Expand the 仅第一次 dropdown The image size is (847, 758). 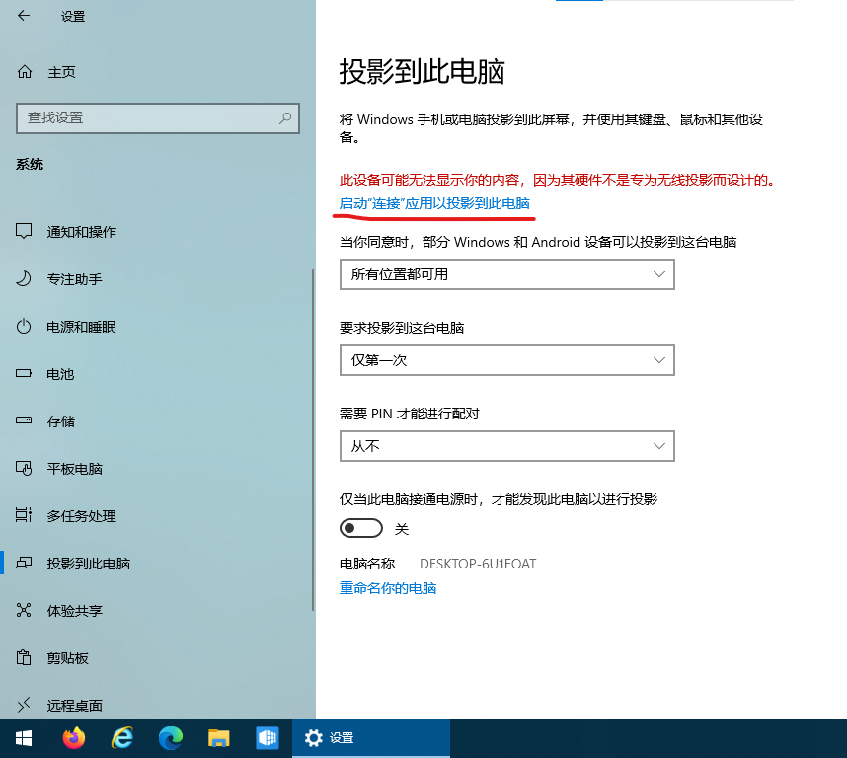[x=506, y=360]
